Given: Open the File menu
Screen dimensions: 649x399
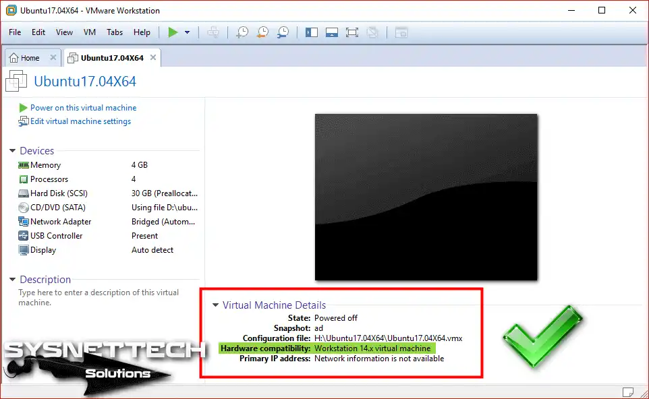Looking at the screenshot, I should pos(15,32).
